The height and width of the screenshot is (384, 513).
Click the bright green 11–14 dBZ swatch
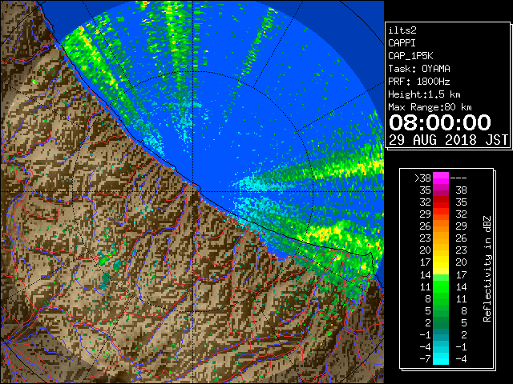coord(441,286)
